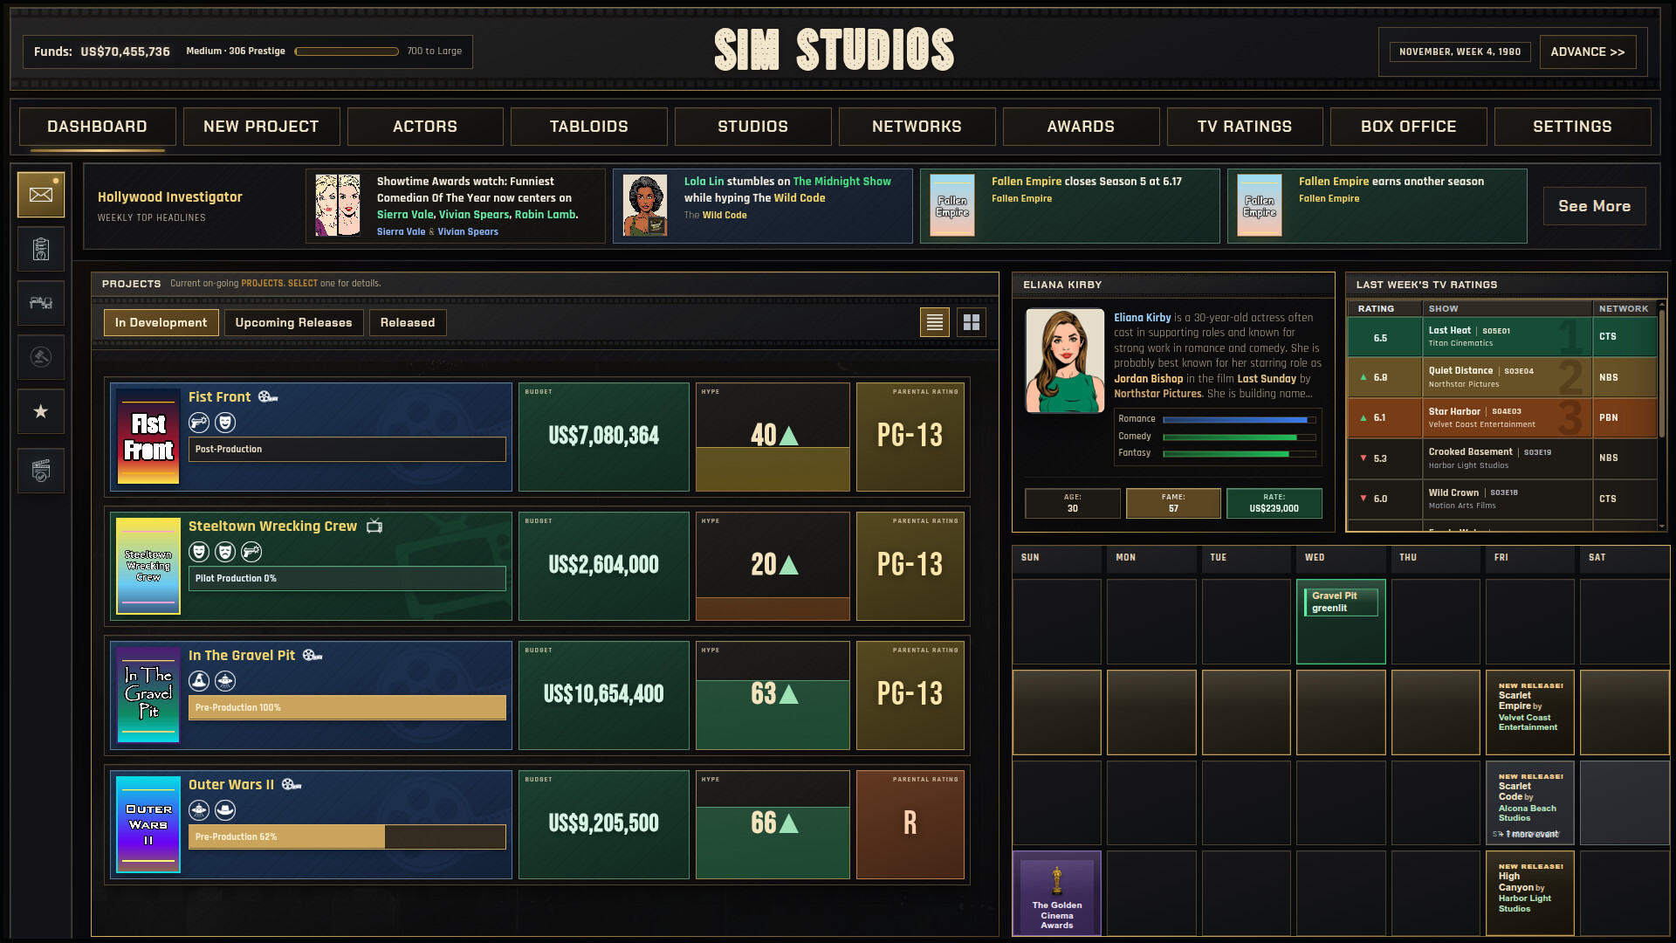The width and height of the screenshot is (1676, 943).
Task: Click the star favorites sidebar icon
Action: 41,411
